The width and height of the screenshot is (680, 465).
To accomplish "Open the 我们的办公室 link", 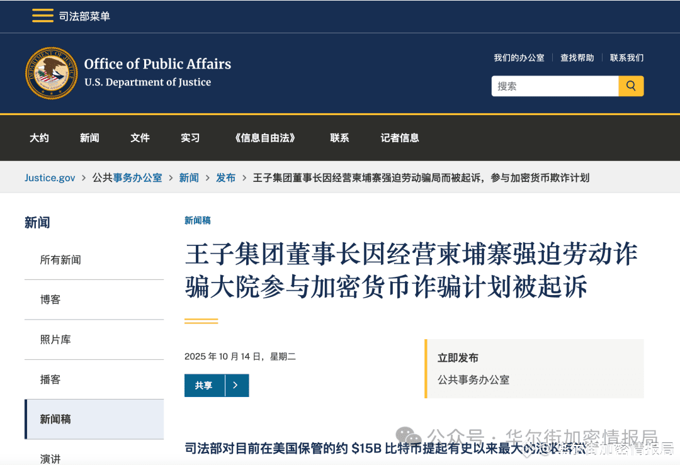I will pyautogui.click(x=519, y=57).
